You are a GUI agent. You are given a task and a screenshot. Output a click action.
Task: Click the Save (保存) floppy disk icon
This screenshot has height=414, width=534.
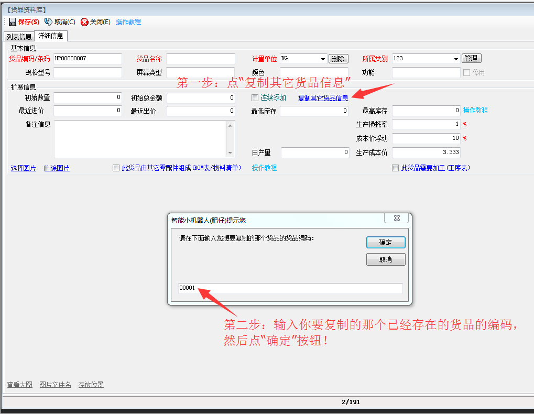pyautogui.click(x=13, y=22)
